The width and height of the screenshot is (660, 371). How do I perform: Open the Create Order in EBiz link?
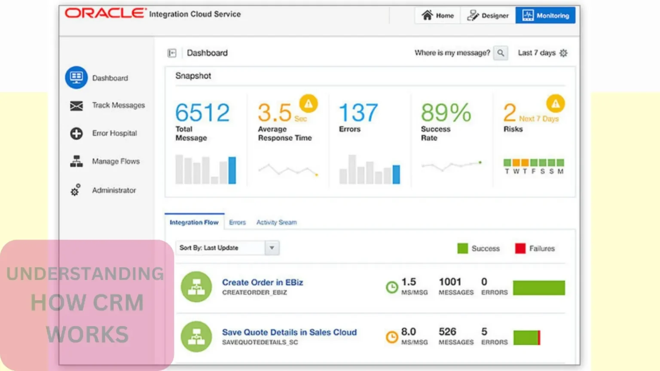[263, 282]
